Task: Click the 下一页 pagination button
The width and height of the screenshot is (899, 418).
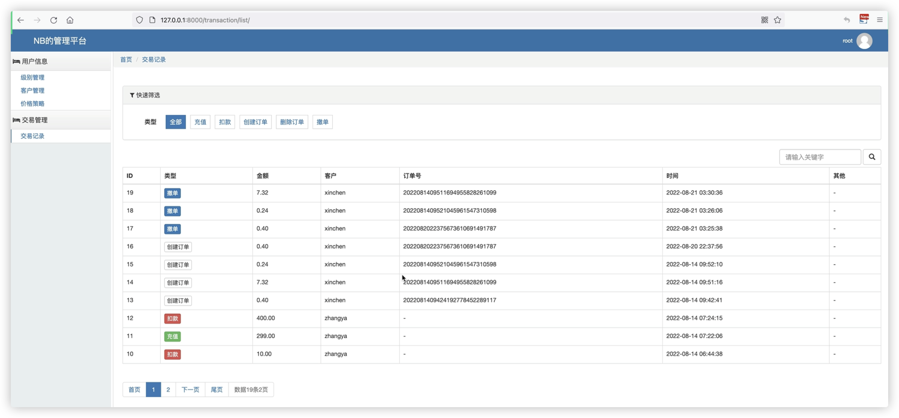Action: pos(190,389)
